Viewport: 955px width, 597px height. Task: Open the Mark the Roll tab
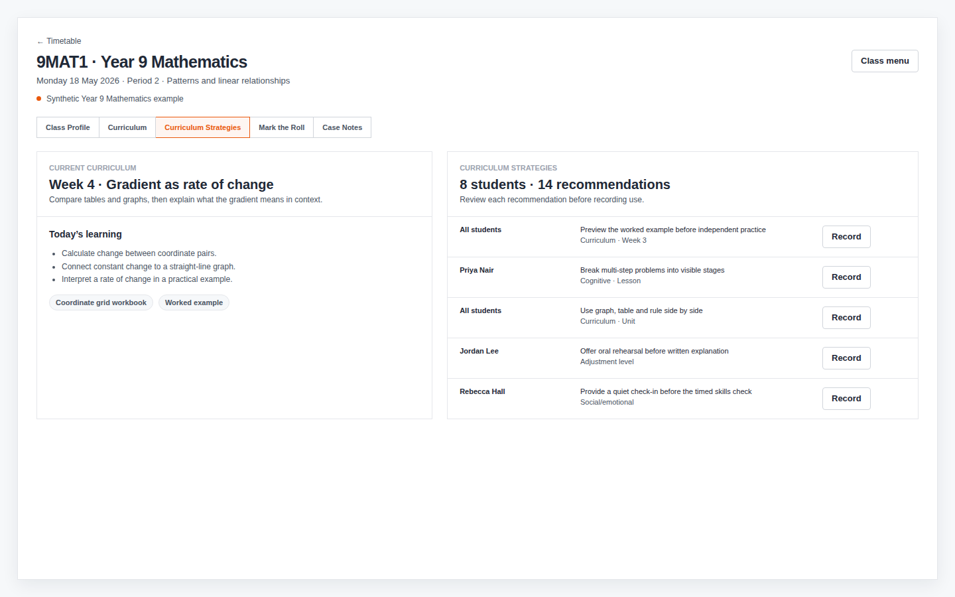pos(281,127)
